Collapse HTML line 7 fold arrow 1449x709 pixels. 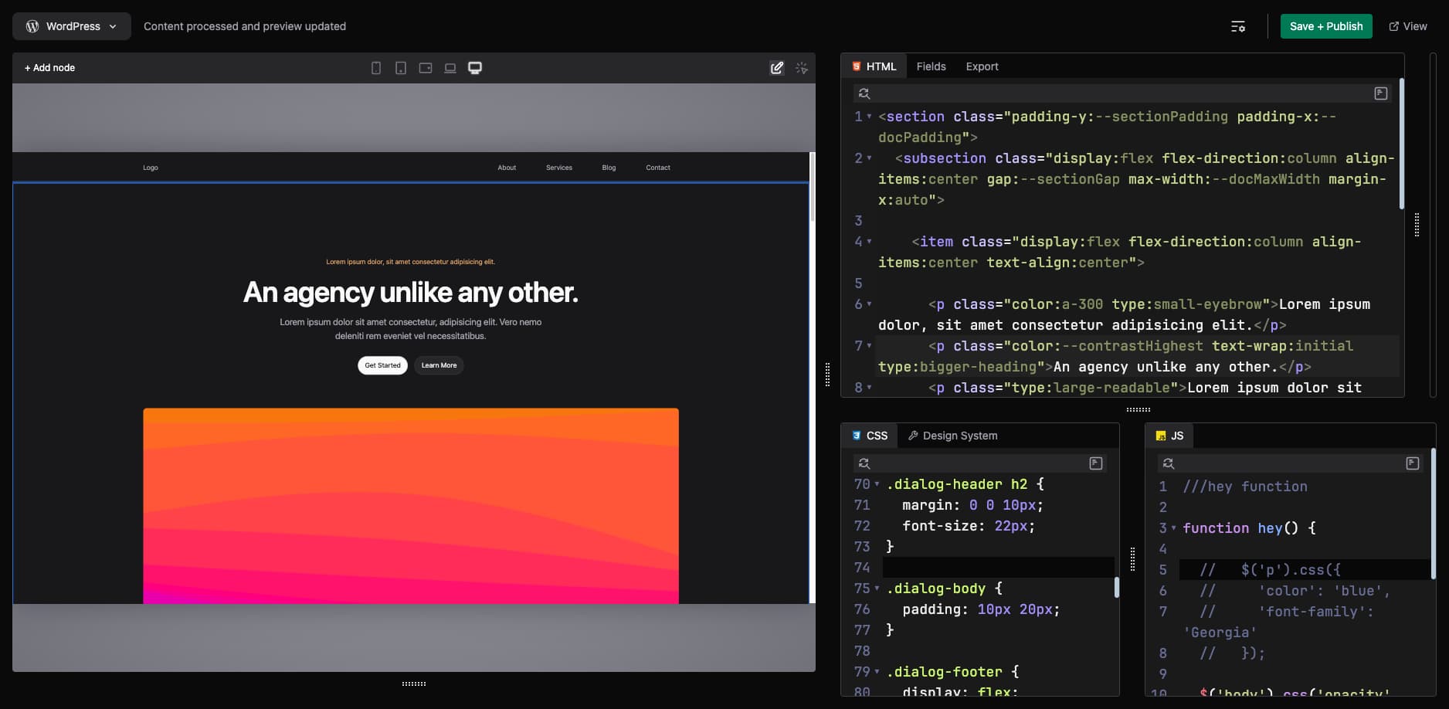tap(869, 346)
